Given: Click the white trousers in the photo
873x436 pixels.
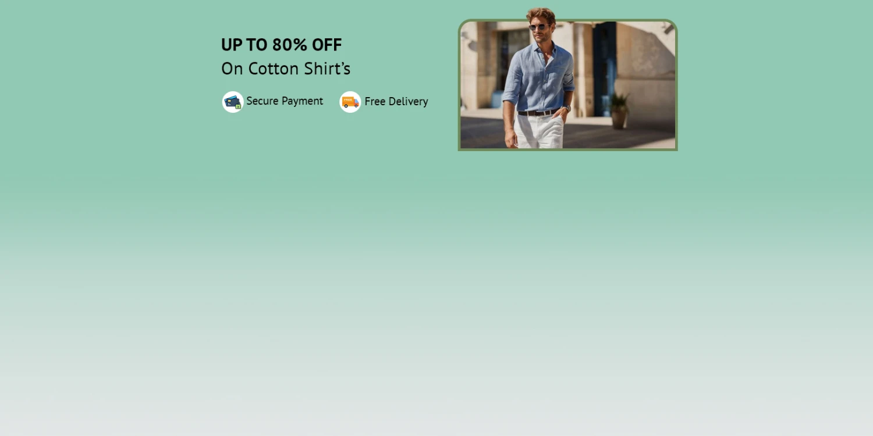Looking at the screenshot, I should (x=540, y=131).
